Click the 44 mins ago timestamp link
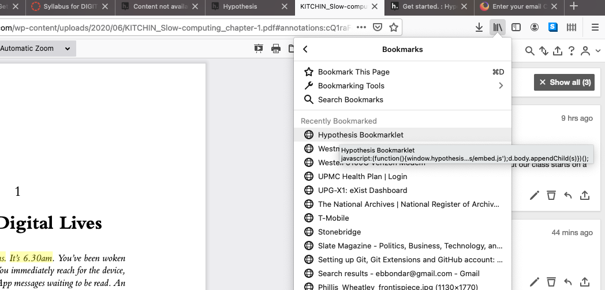 coord(572,233)
